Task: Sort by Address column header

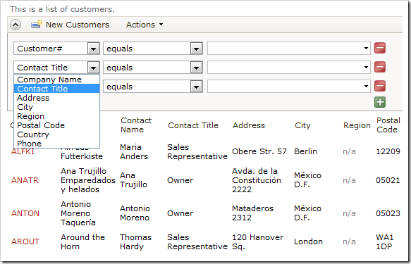Action: [x=249, y=125]
